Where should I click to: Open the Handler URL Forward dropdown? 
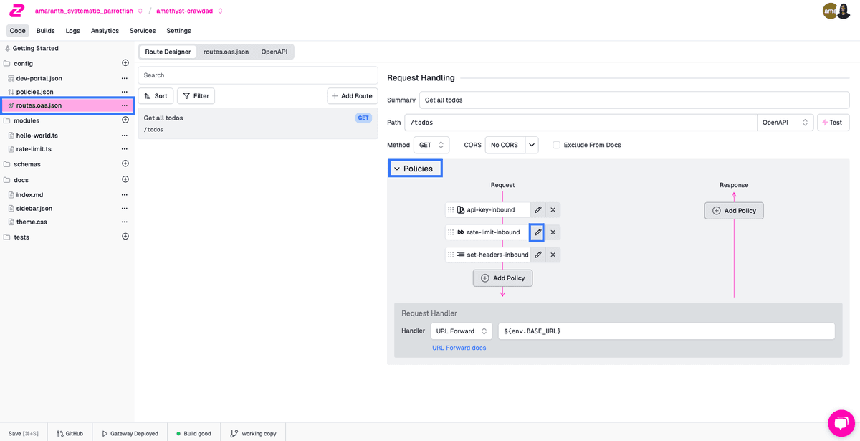tap(461, 331)
